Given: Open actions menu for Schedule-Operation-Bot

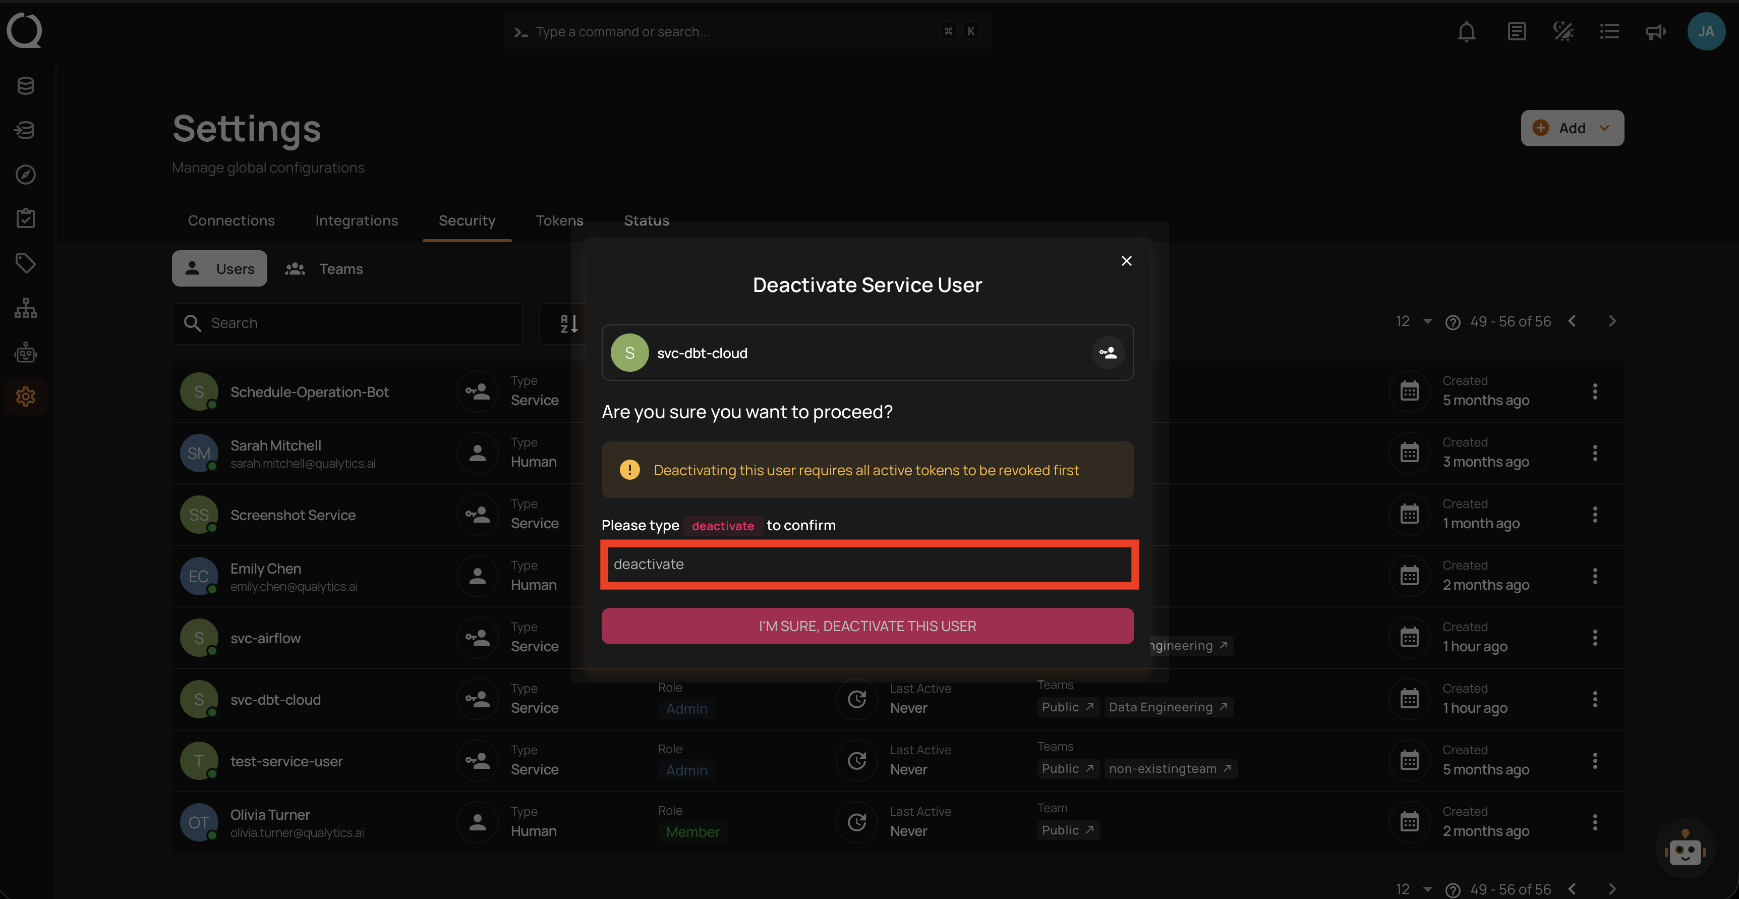Looking at the screenshot, I should pos(1595,391).
